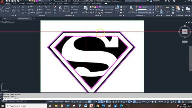Open the Start drawing tab

pyautogui.click(x=5, y=19)
